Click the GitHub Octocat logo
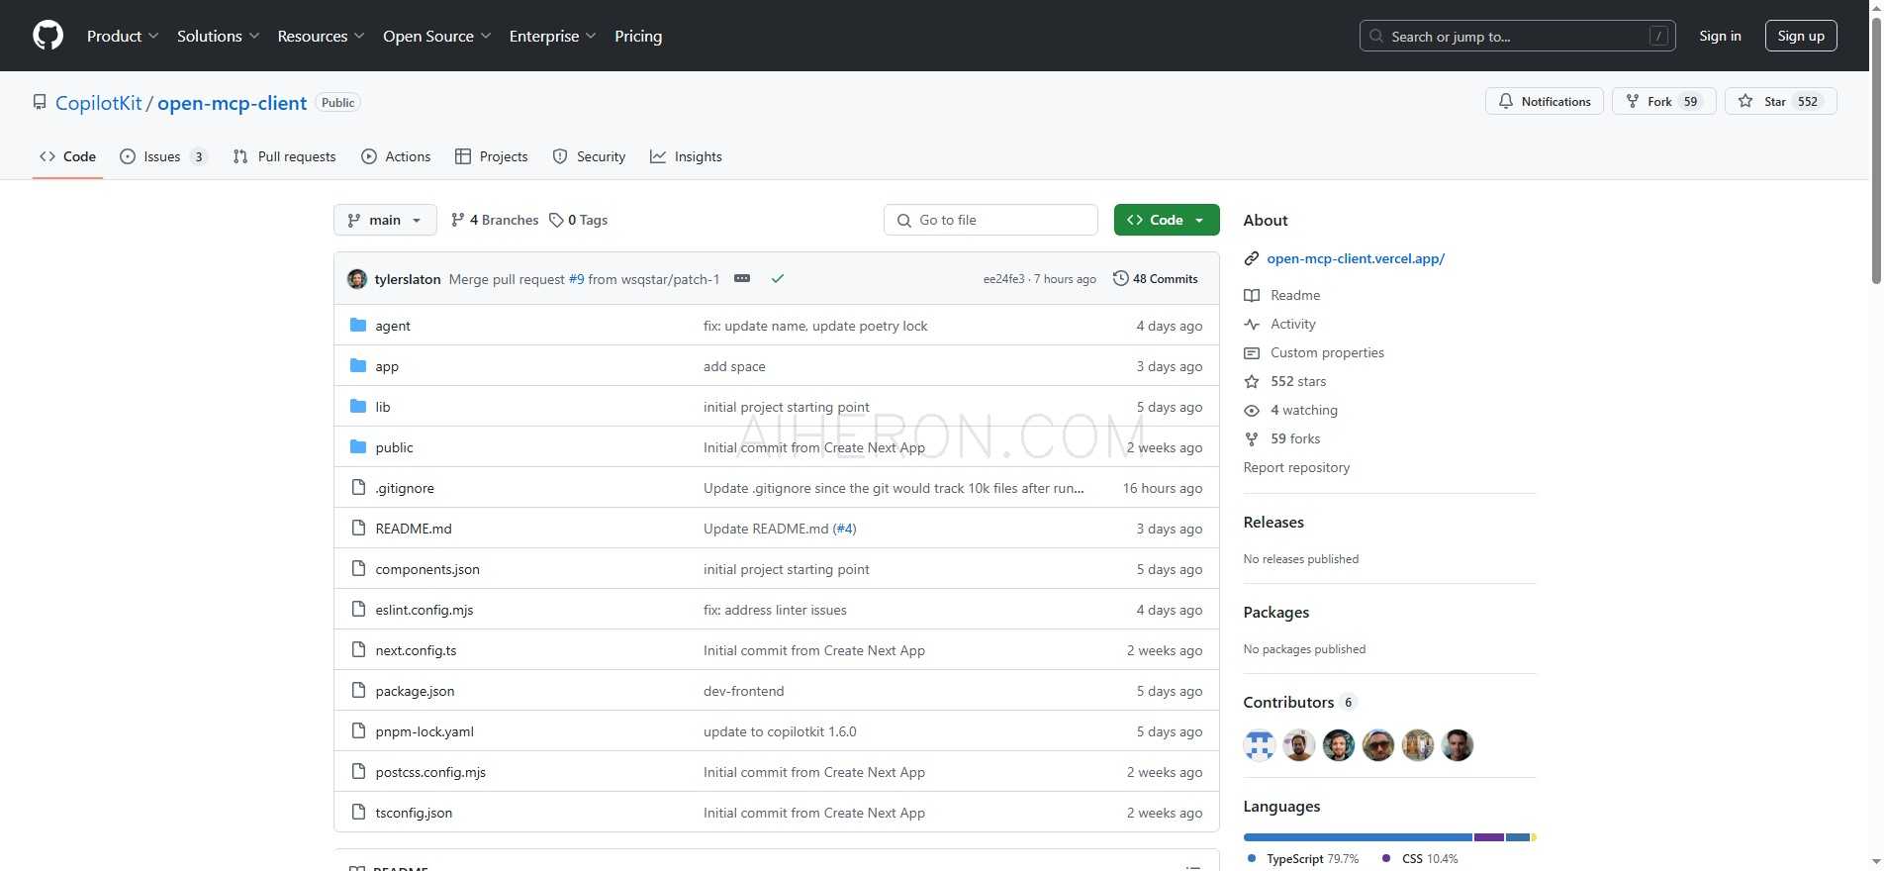Screen dimensions: 1884x871 pos(47,36)
